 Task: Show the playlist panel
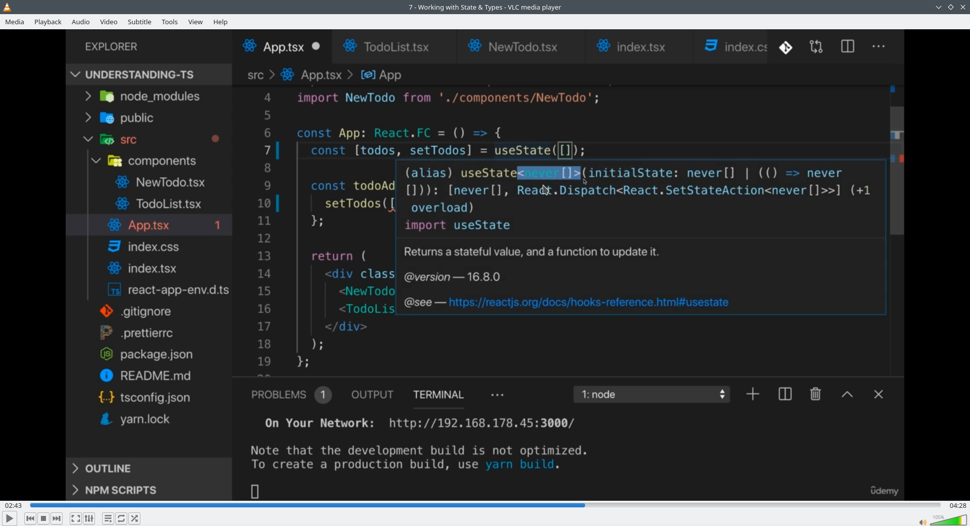click(108, 518)
